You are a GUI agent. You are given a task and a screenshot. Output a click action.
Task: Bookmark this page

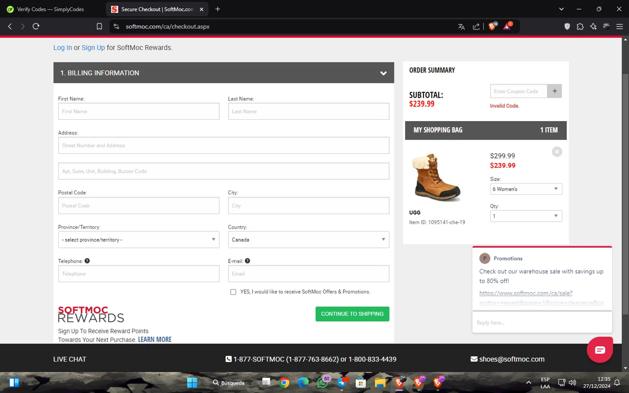click(x=99, y=26)
